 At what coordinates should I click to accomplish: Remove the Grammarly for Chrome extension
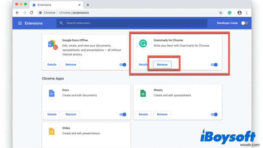(x=162, y=65)
